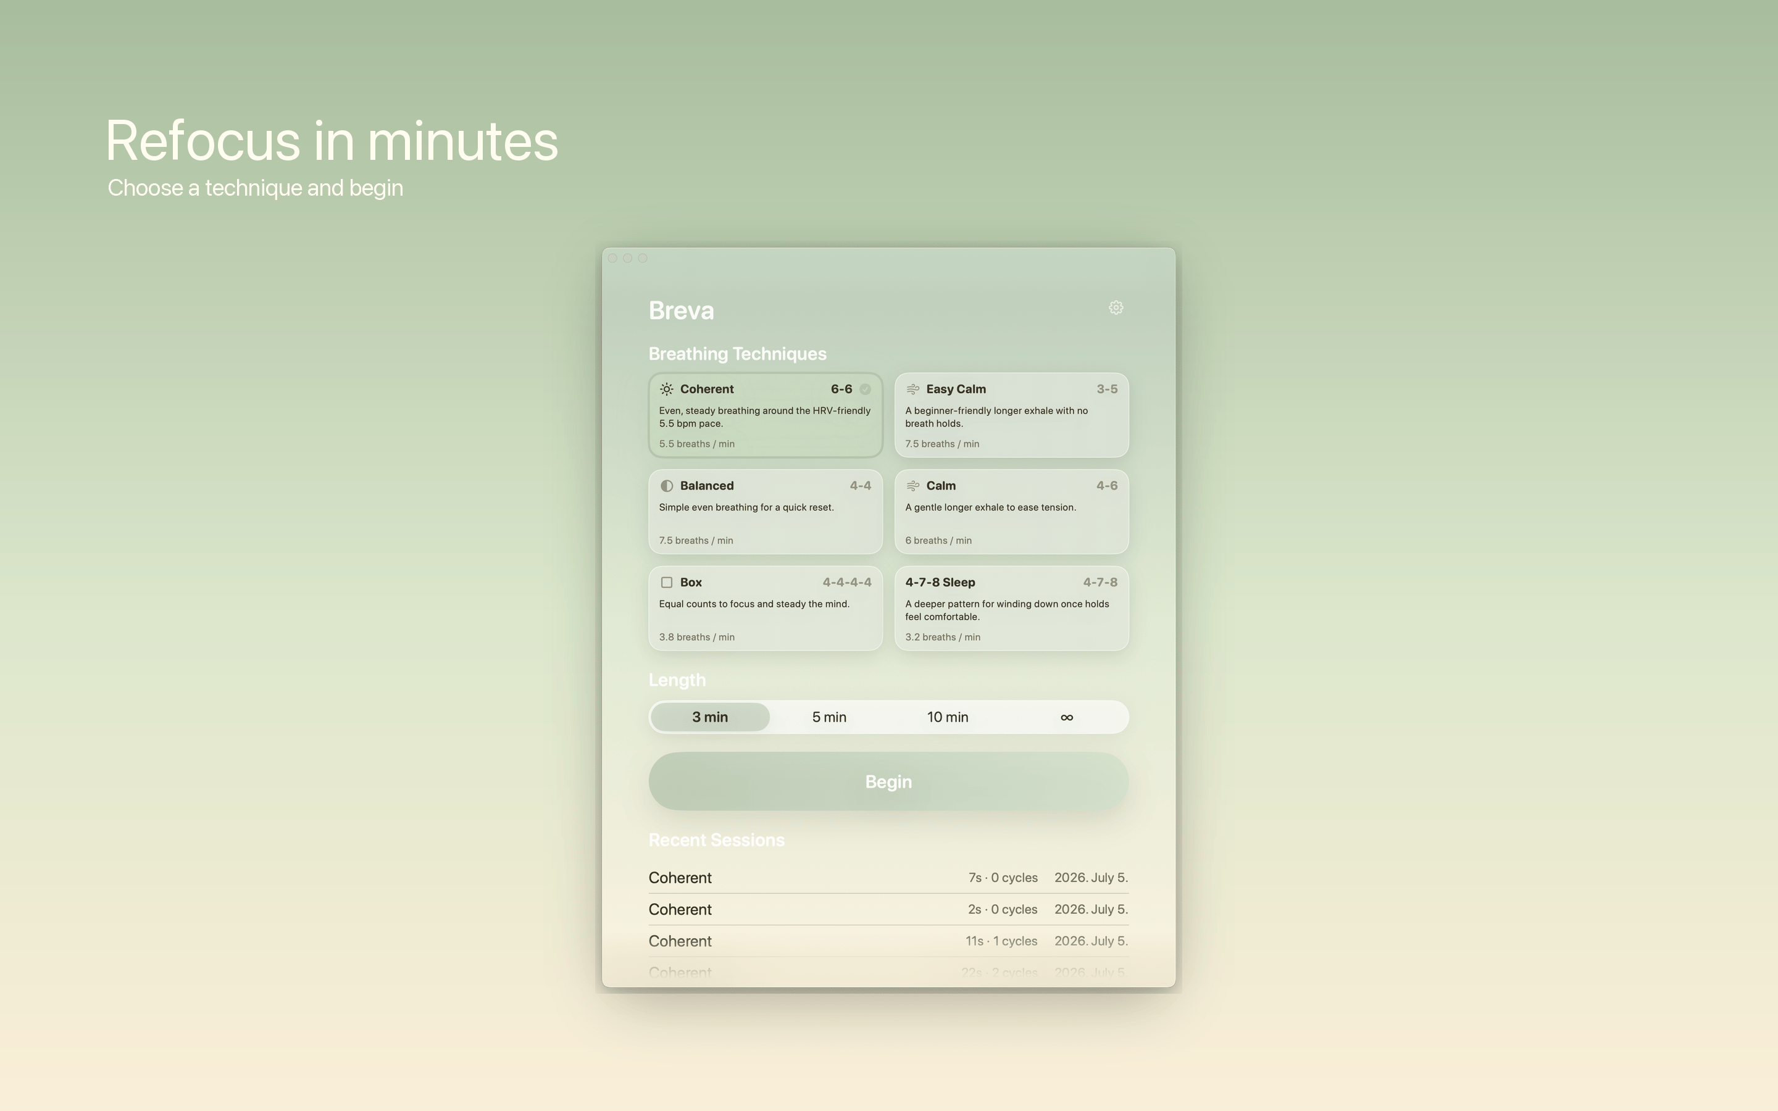Choose the Balanced 4-4 technique card
The width and height of the screenshot is (1778, 1111).
pos(765,512)
